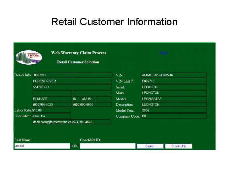The image size is (229, 172).
Task: Click the 'Model Year:' label
Action: coord(125,111)
